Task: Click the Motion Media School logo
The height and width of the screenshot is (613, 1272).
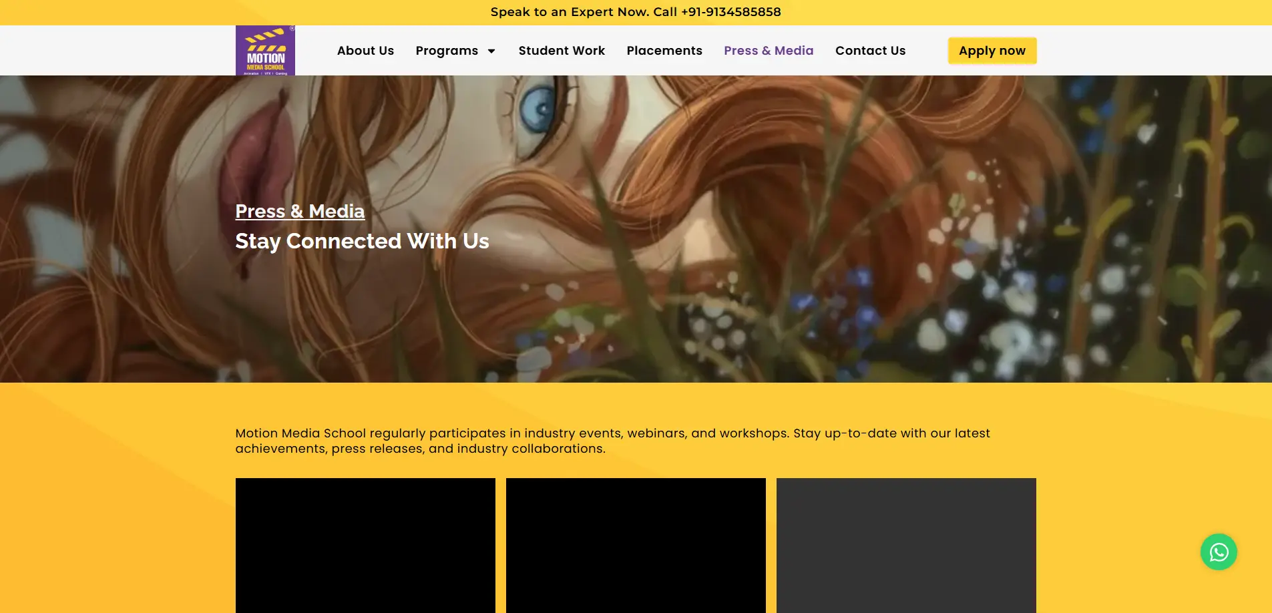Action: pos(265,51)
